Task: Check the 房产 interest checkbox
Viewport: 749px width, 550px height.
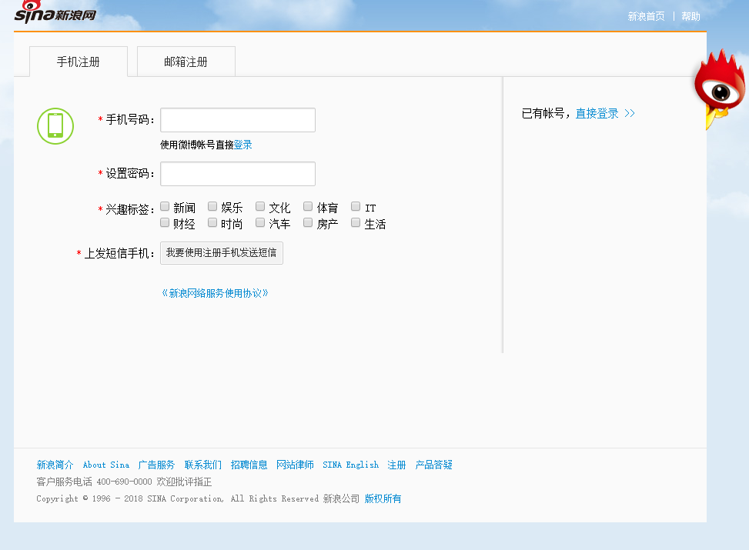Action: tap(308, 222)
